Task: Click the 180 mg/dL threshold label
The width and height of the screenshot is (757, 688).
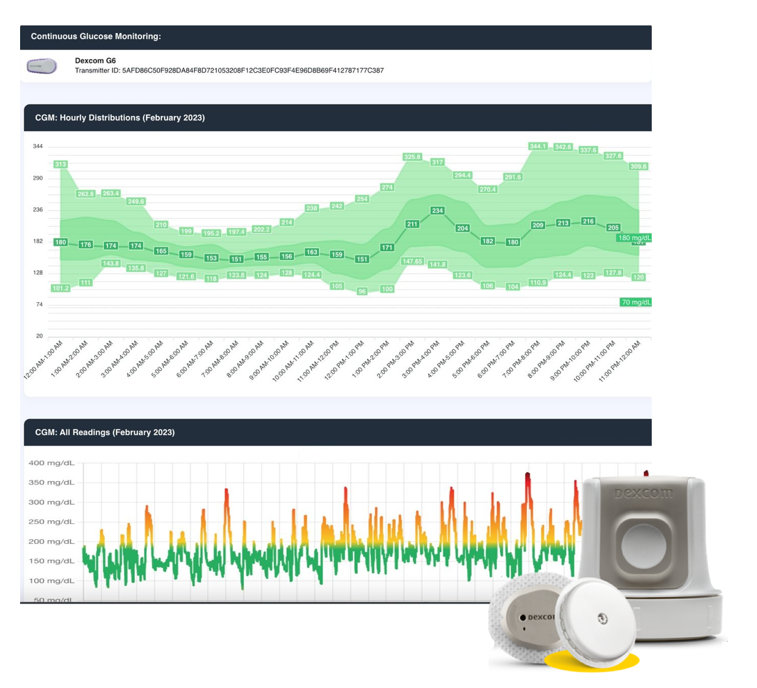Action: click(634, 238)
